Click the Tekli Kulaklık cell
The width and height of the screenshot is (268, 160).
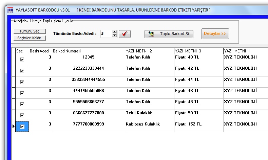(150, 115)
